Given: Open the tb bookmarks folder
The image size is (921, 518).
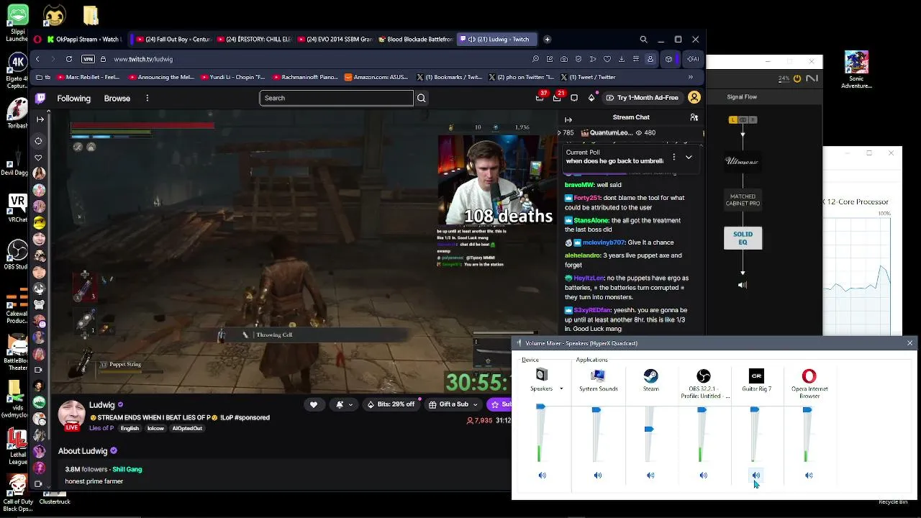Looking at the screenshot, I should (x=43, y=77).
